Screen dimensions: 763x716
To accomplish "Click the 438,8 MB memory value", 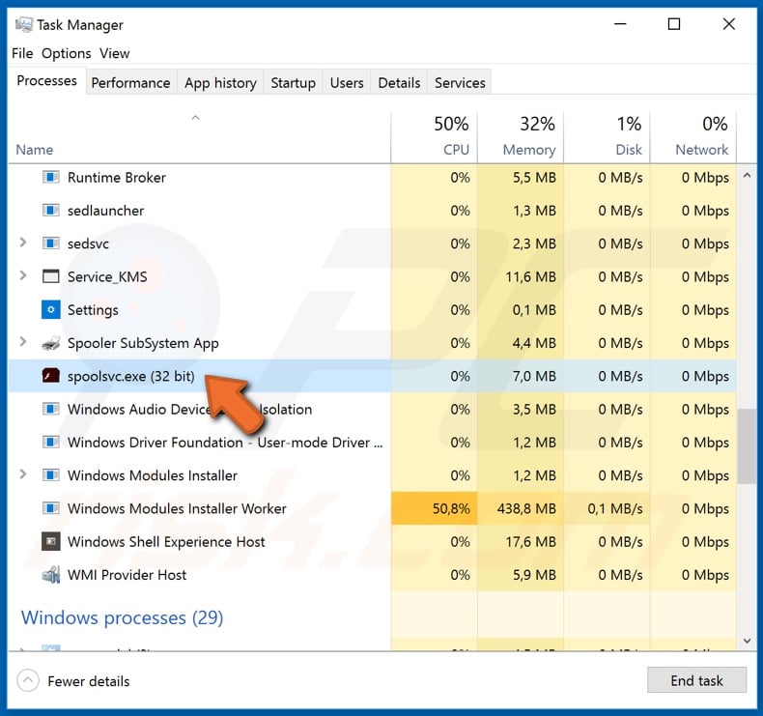I will [x=526, y=508].
